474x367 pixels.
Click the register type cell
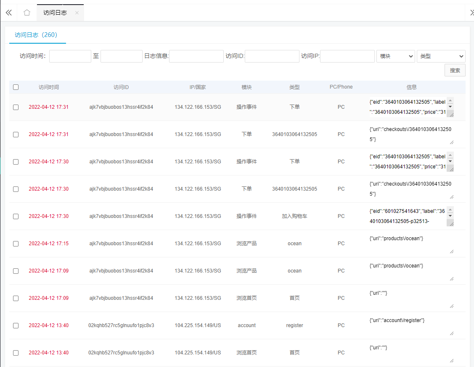point(294,325)
